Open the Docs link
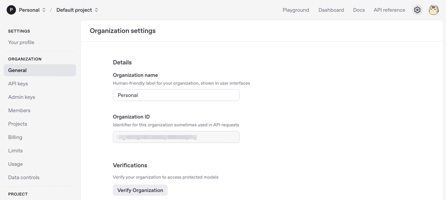The width and height of the screenshot is (446, 200). point(359,10)
